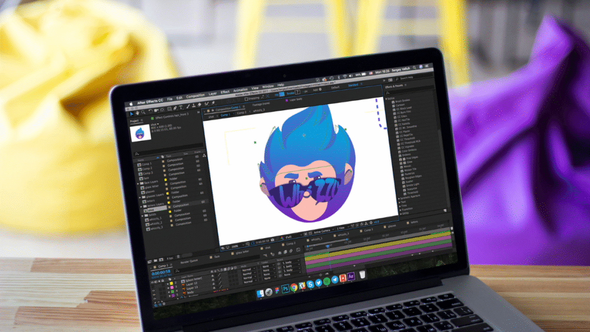Select the Hand tool
Image resolution: width=590 pixels, height=332 pixels.
[137, 112]
